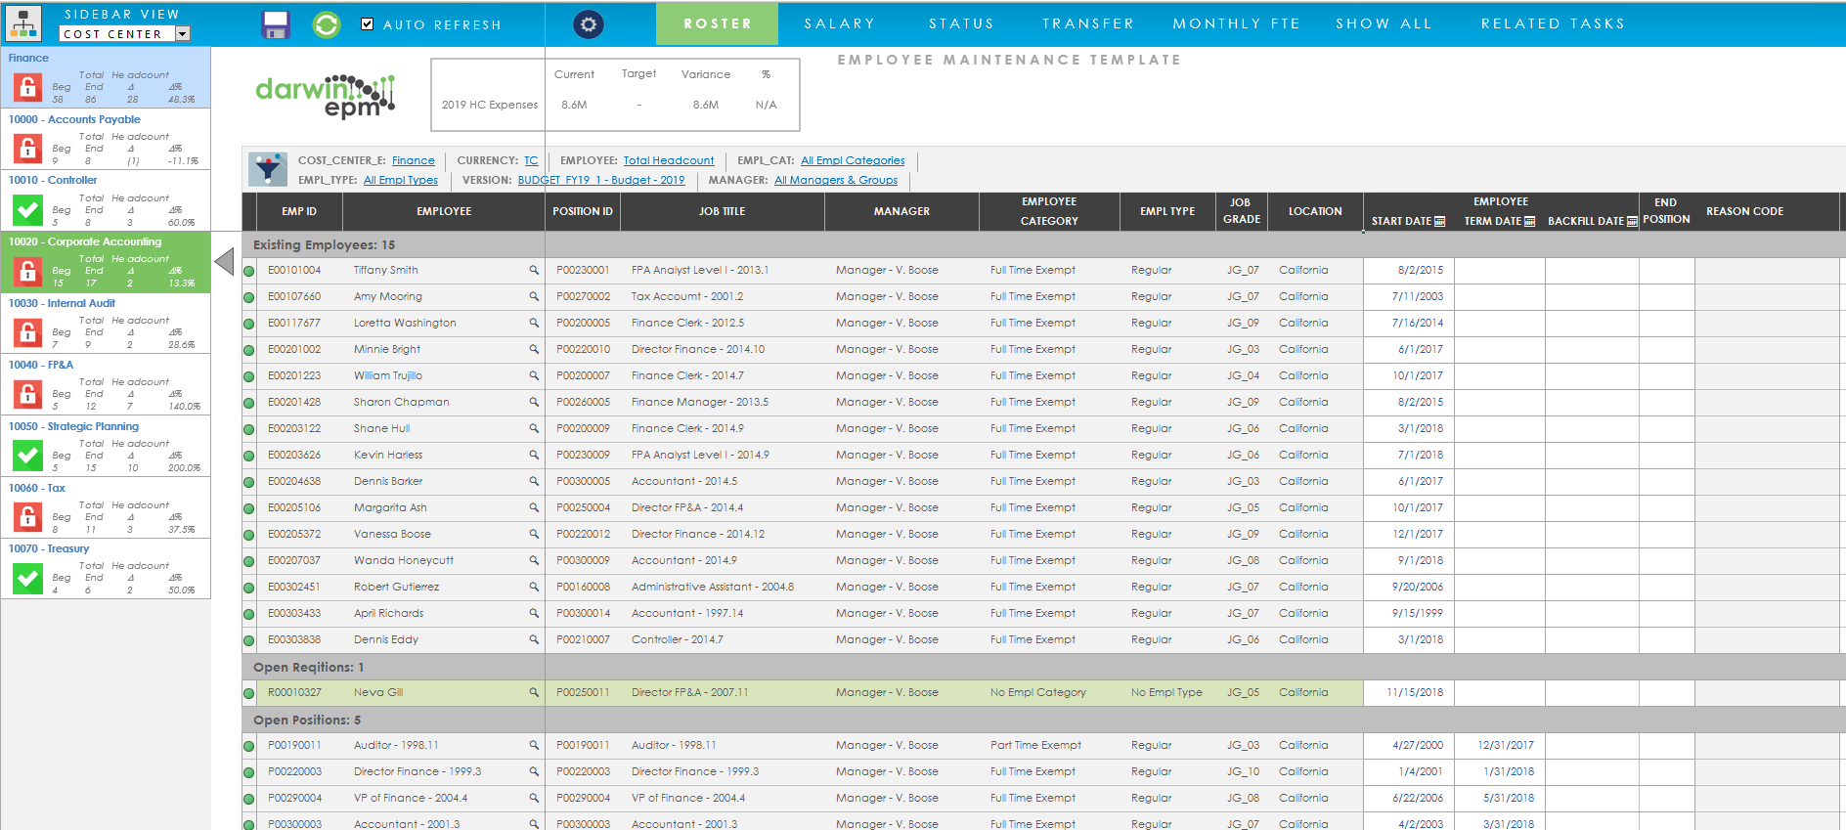Click green checkmark for Strategic Planning

27,456
